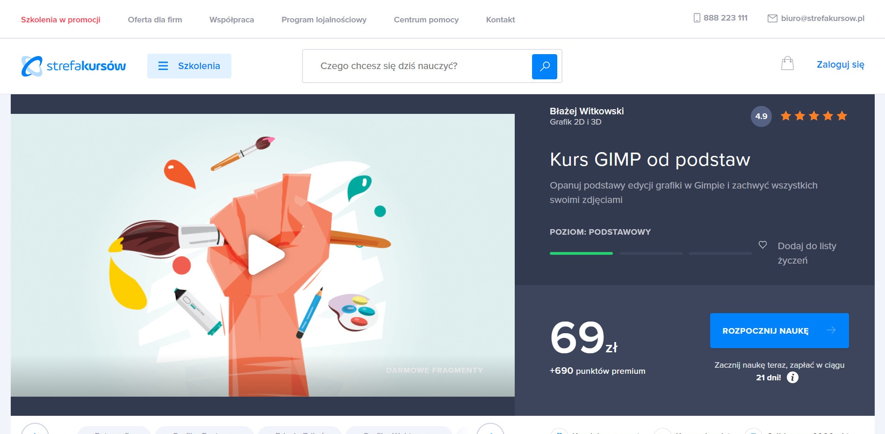Click the DARMOWE FRAGMENTY label on video
Screen dimensions: 885x434
click(x=434, y=370)
